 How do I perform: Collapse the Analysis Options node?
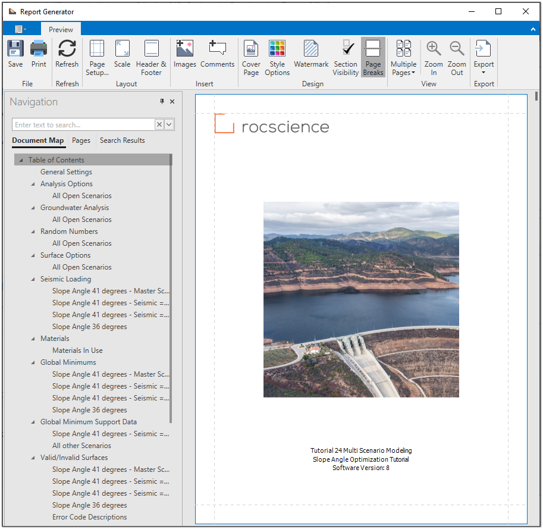[x=33, y=184]
